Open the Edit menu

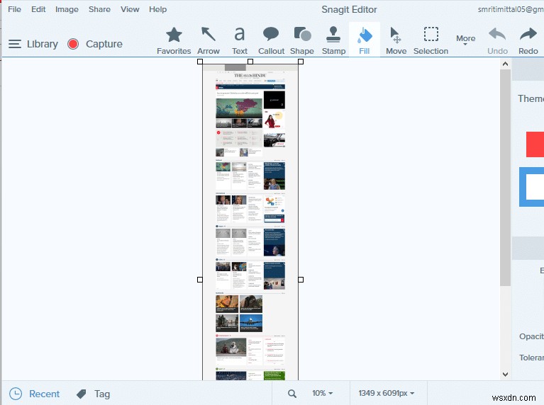pos(38,9)
